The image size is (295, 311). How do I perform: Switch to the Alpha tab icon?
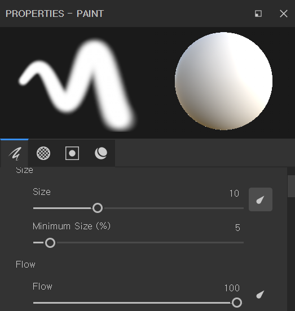tap(43, 153)
